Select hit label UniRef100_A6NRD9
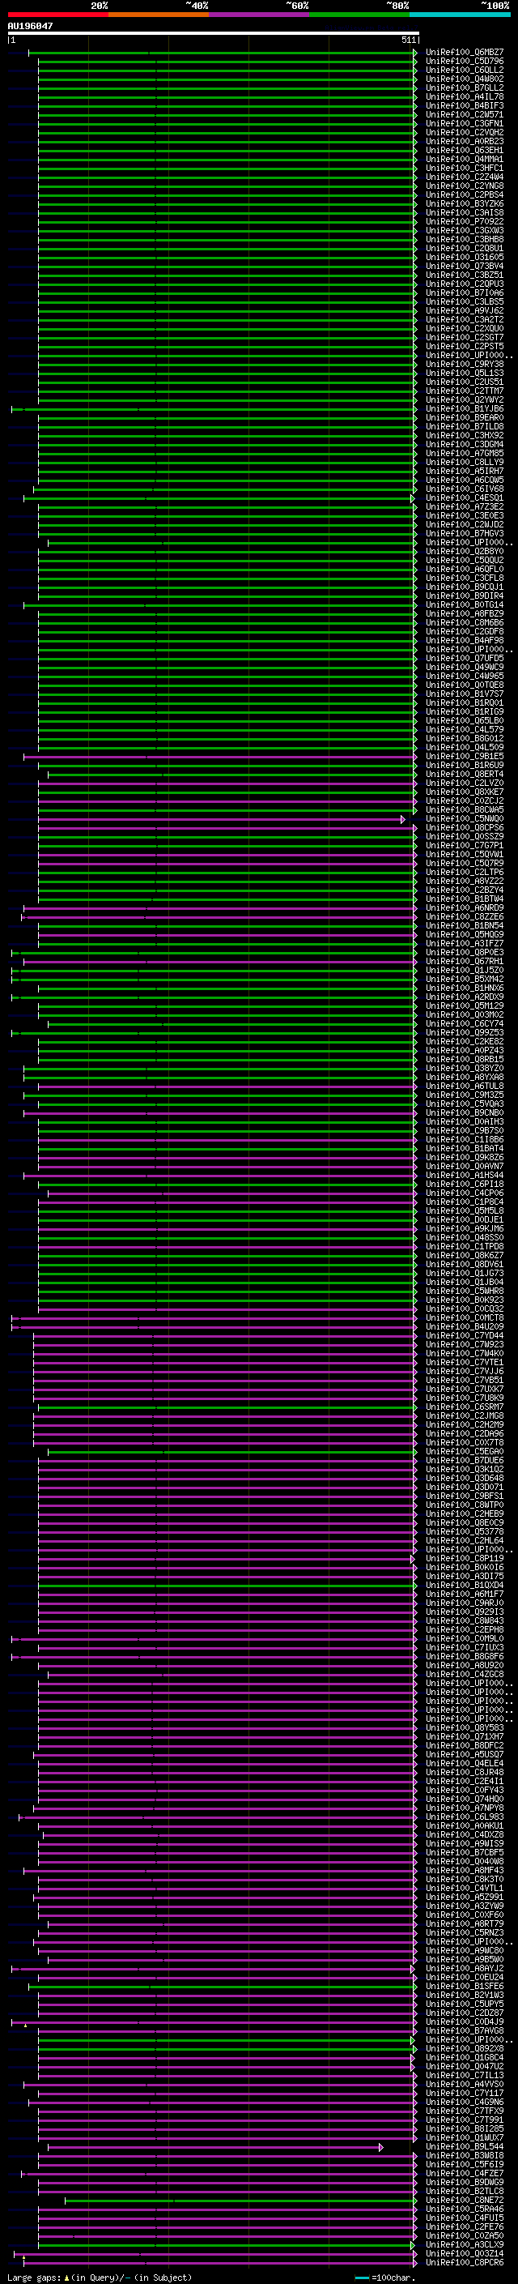The image size is (518, 2284). click(x=465, y=908)
